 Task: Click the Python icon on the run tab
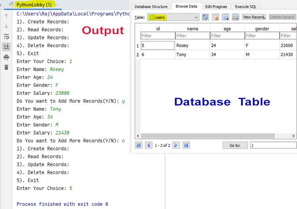12,4
